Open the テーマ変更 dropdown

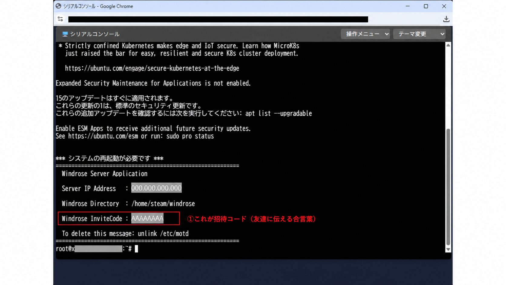click(419, 34)
